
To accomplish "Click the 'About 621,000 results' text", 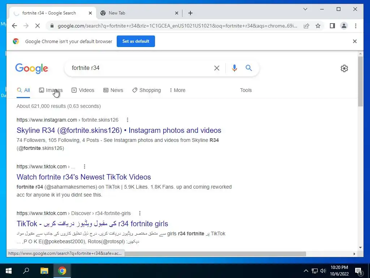I will (59, 106).
